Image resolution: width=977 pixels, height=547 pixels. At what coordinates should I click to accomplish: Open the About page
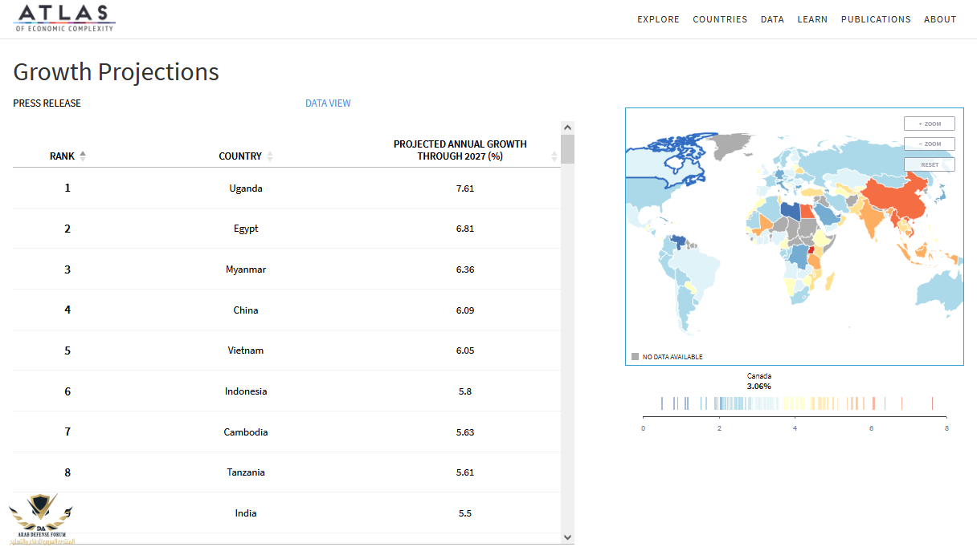tap(940, 19)
